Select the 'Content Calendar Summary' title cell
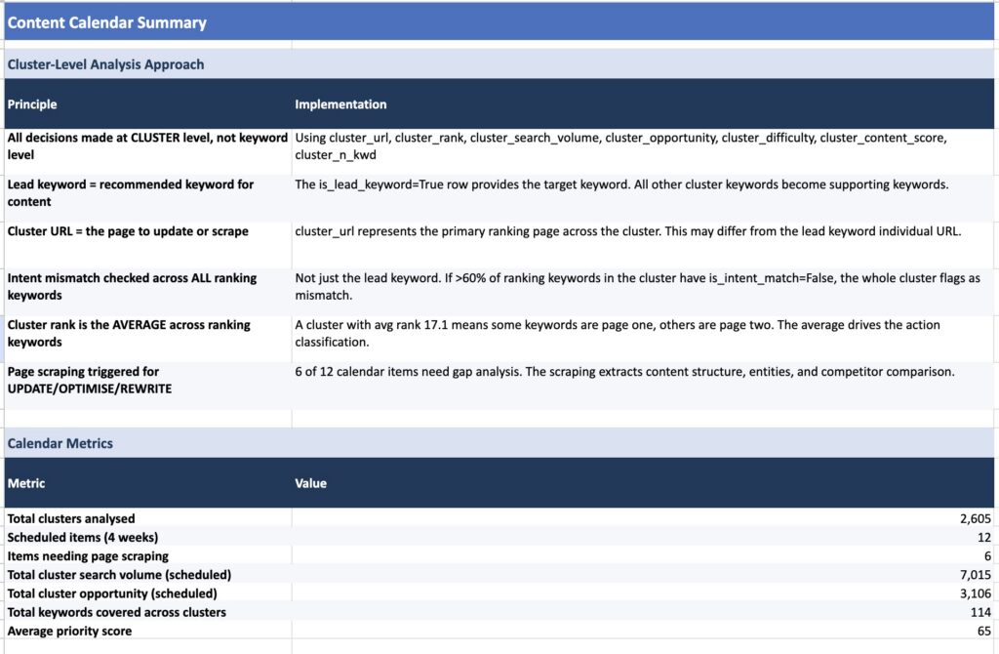This screenshot has height=654, width=999. click(x=499, y=22)
